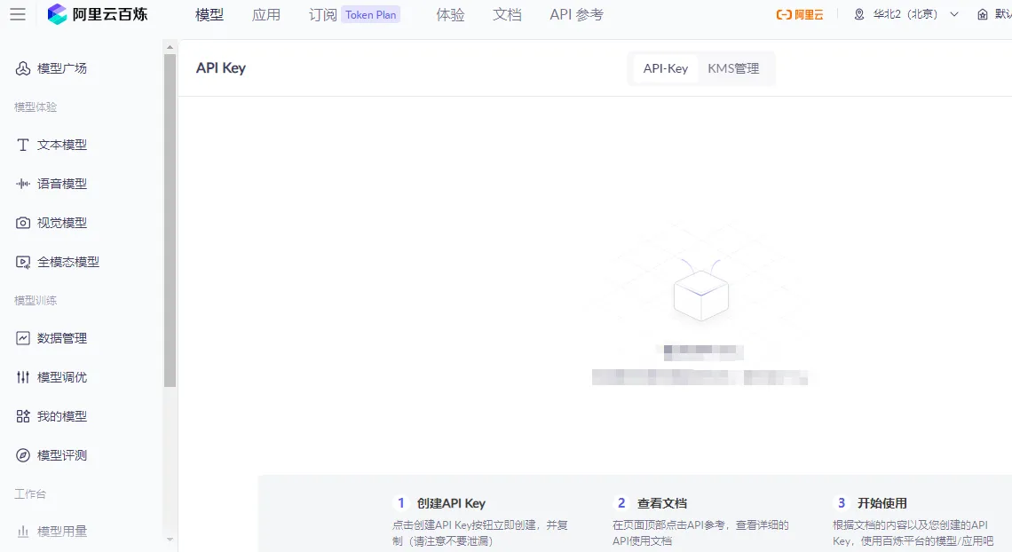Click the 全模态模型 icon
1012x552 pixels.
point(23,263)
